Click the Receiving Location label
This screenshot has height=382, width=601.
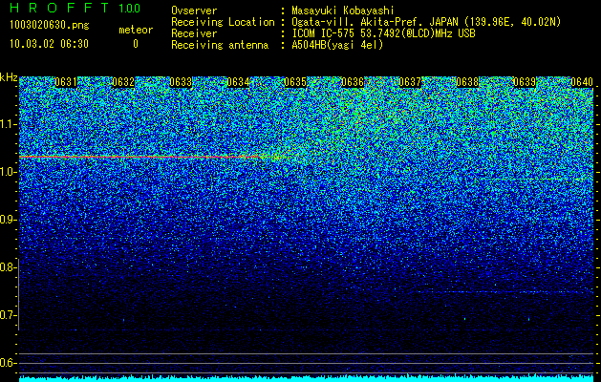223,22
